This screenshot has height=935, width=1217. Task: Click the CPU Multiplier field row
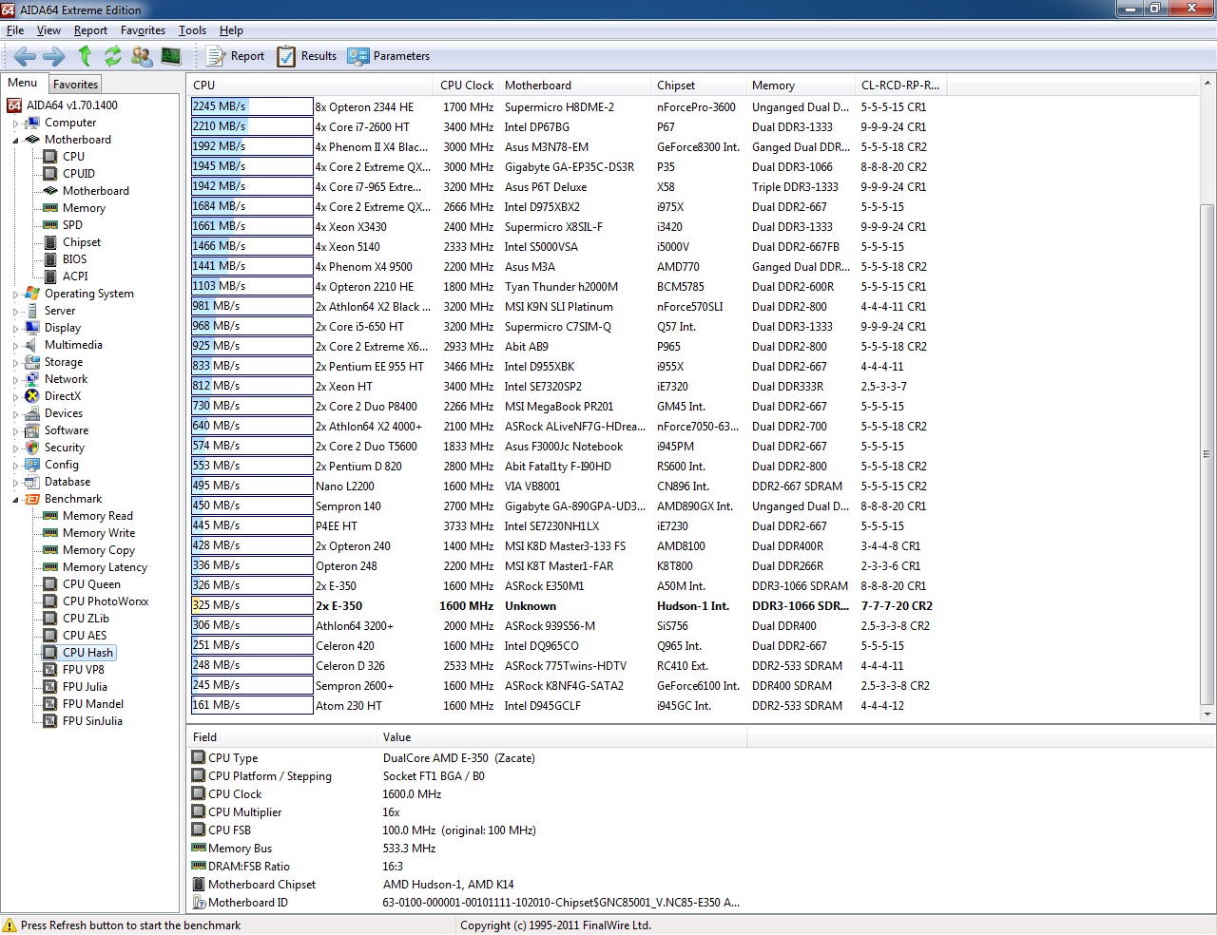466,812
